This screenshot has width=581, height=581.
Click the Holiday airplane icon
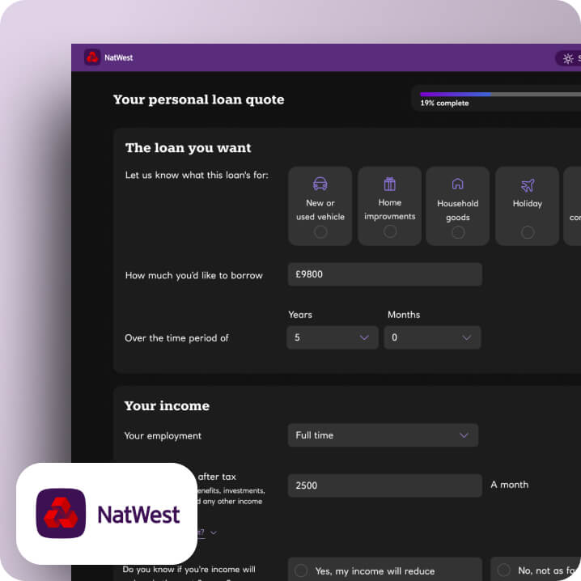coord(528,185)
